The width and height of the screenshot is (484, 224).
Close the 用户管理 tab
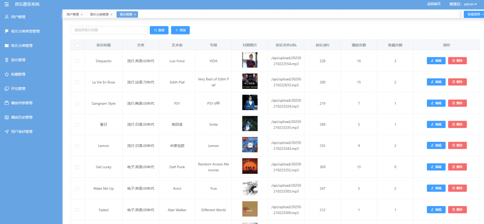[82, 15]
